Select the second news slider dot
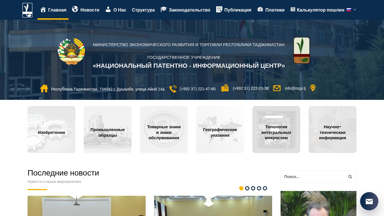 [247, 188]
